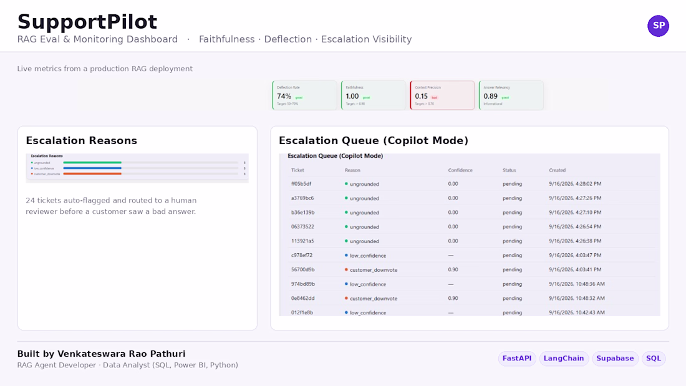
Task: Click the Escalation Queue (Copilot Mode) card heading
Action: point(374,140)
